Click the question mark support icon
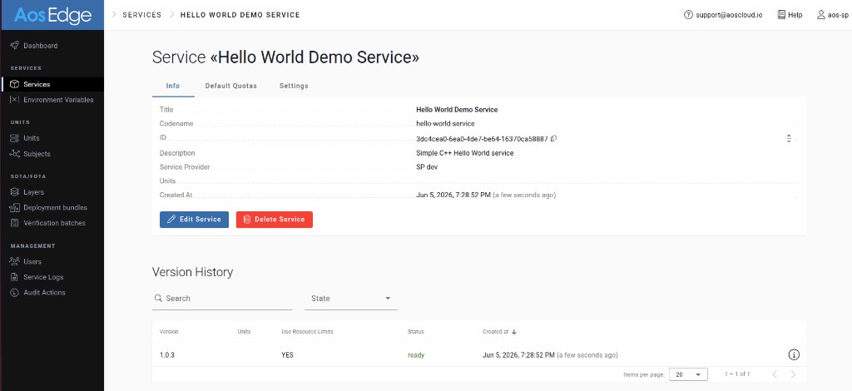Image resolution: width=852 pixels, height=391 pixels. click(x=688, y=15)
